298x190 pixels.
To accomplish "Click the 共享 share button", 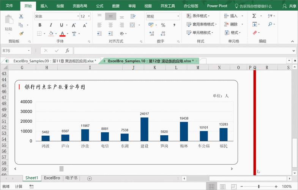I will pyautogui.click(x=289, y=6).
